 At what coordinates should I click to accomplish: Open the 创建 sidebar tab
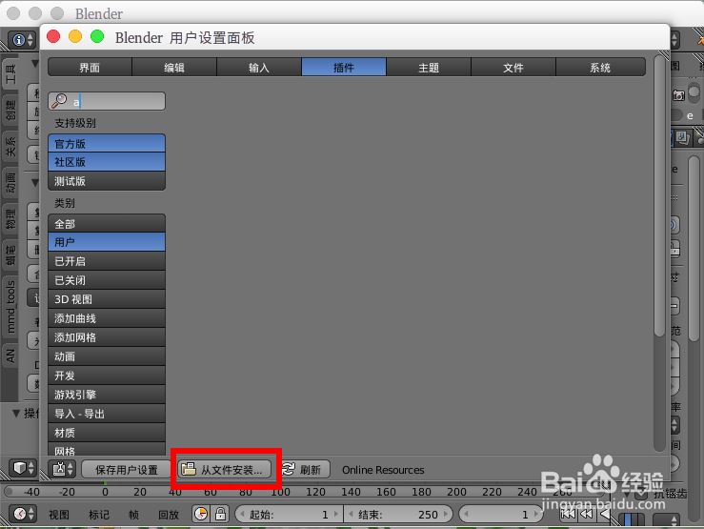tap(10, 111)
